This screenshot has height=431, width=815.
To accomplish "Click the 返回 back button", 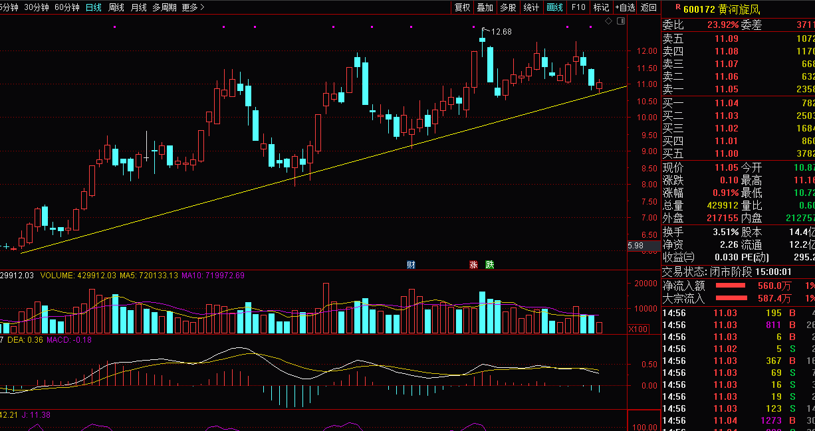I will (x=649, y=7).
